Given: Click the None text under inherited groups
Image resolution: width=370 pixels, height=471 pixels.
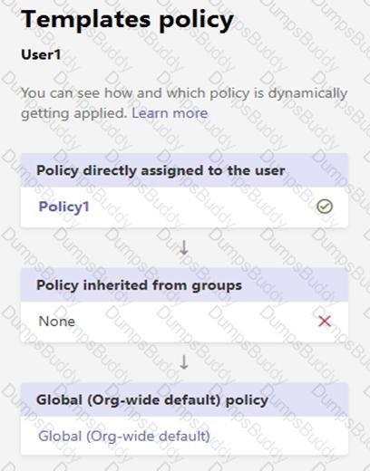Looking at the screenshot, I should click(x=57, y=322).
